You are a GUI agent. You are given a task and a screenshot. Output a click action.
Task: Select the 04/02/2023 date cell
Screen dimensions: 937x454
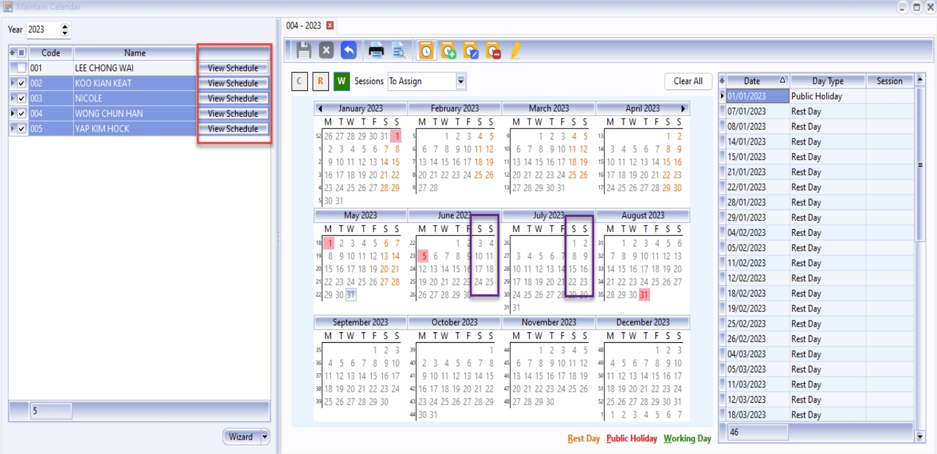point(758,233)
